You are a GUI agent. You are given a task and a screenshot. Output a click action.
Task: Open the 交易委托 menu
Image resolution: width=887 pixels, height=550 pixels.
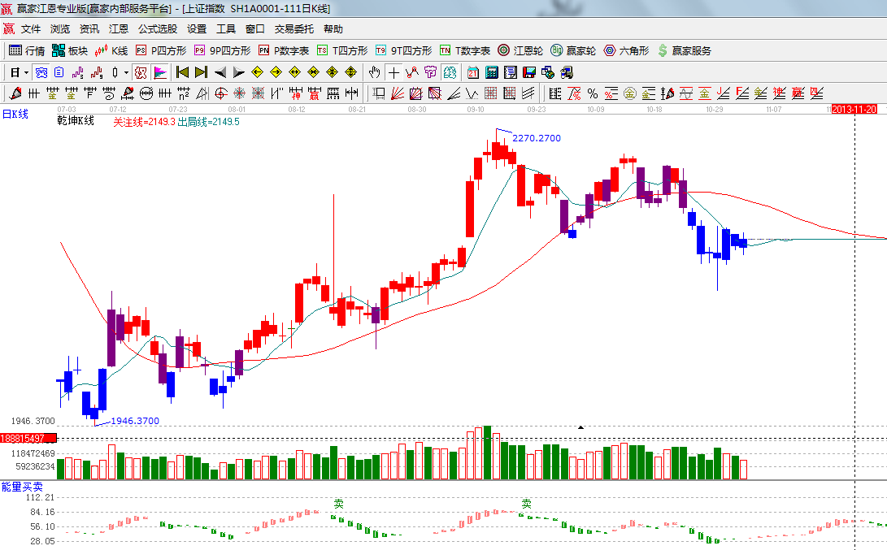coord(293,28)
